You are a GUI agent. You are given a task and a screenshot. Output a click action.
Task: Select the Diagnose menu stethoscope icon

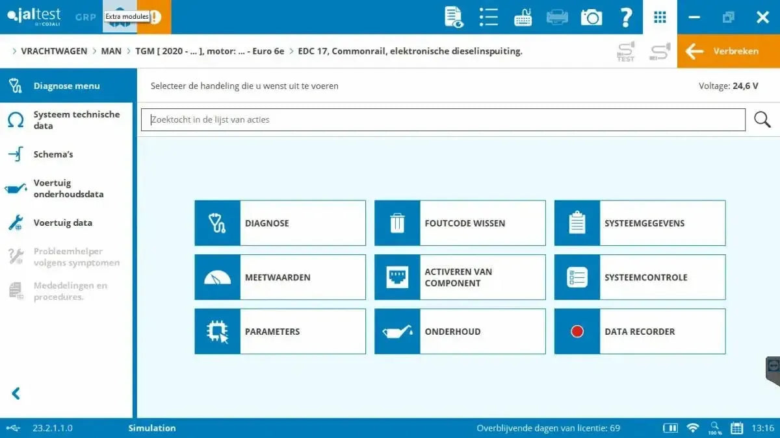point(15,85)
